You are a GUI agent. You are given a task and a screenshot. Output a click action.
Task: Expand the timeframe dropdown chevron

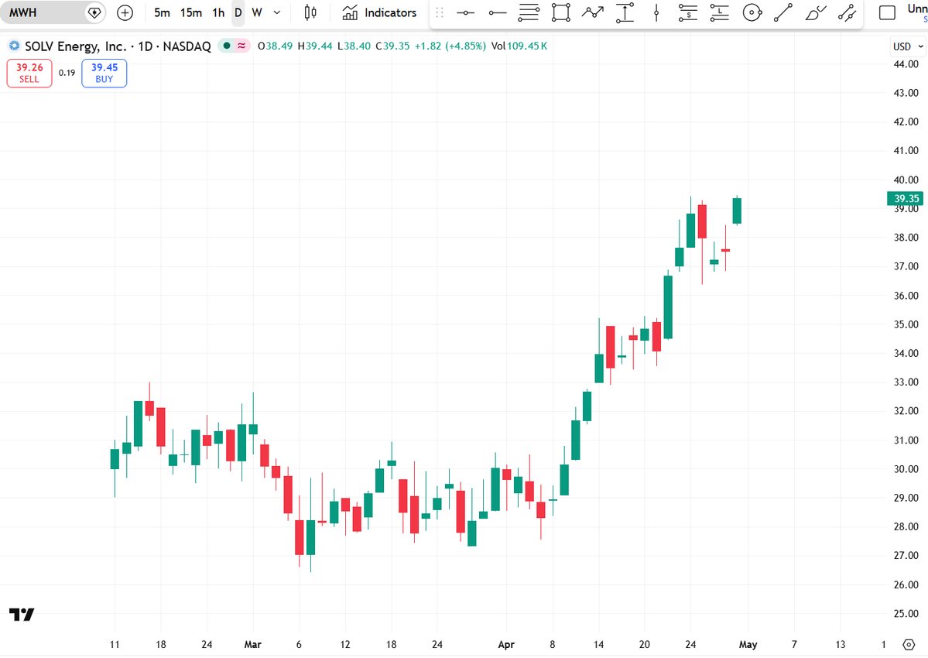click(276, 12)
